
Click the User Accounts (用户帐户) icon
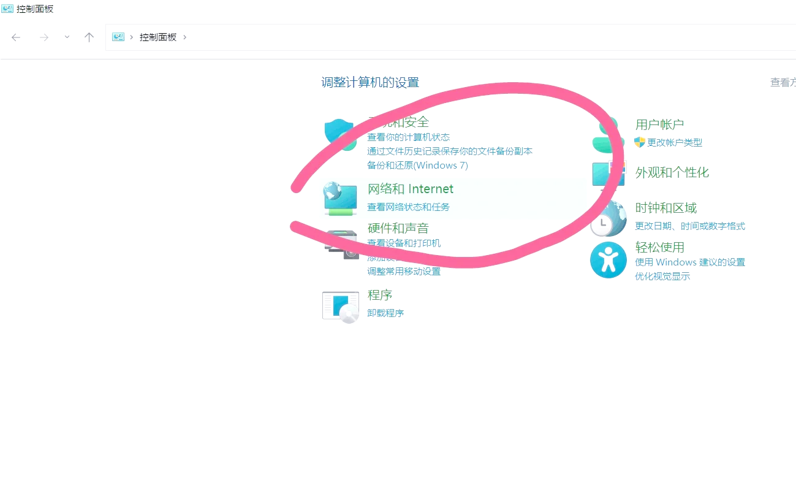tap(608, 135)
